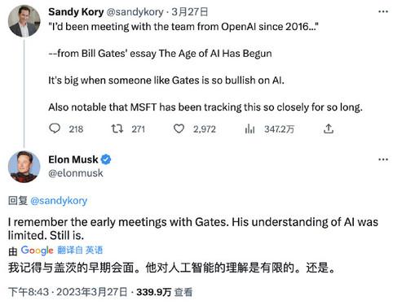This screenshot has height=305, width=393.
Task: Open the three-dot menu on Elon Musk's tweet
Action: click(383, 159)
